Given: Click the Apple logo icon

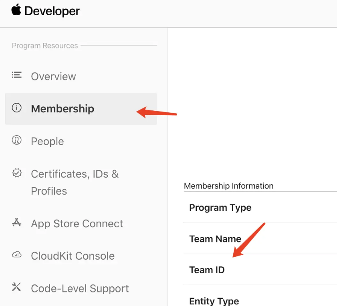Looking at the screenshot, I should pyautogui.click(x=16, y=10).
